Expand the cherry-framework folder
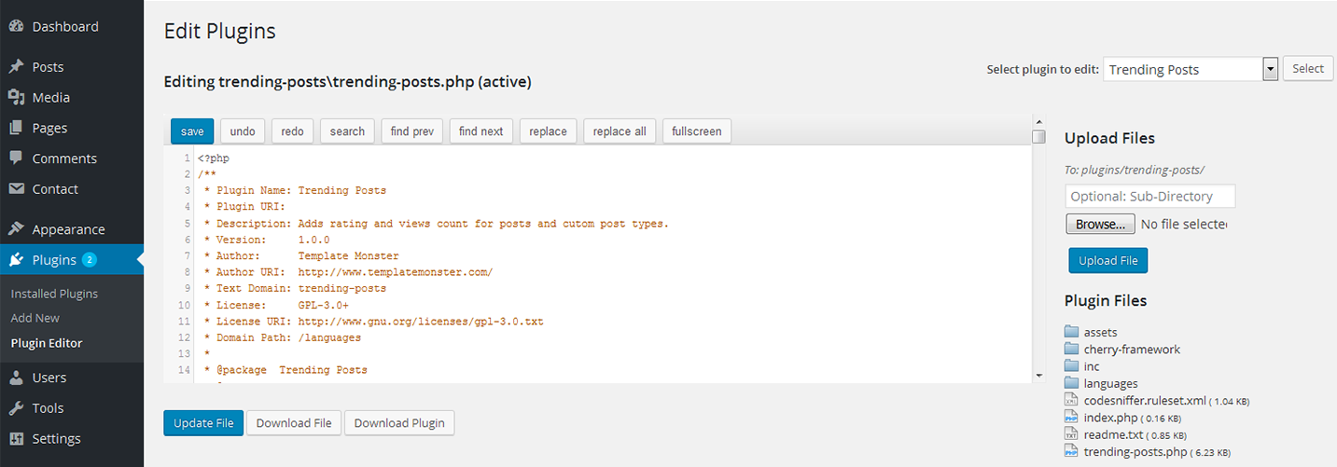 [x=1072, y=350]
